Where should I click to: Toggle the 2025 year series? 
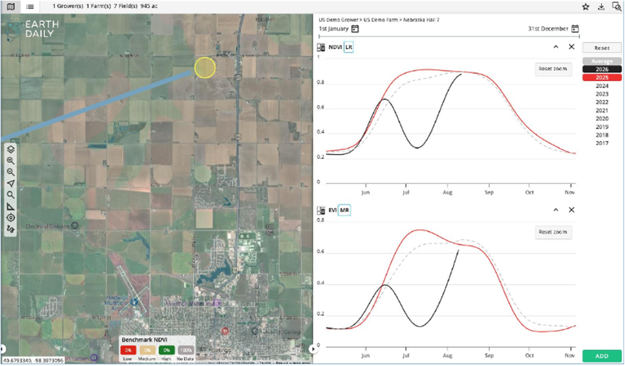tap(602, 78)
